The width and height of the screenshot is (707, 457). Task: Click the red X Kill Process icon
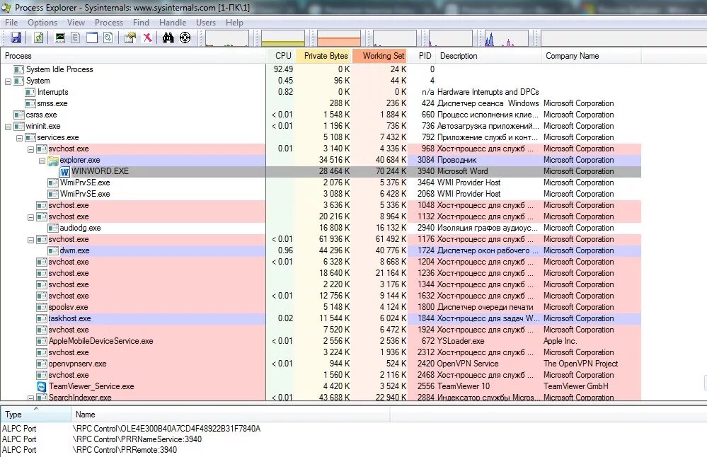[147, 38]
